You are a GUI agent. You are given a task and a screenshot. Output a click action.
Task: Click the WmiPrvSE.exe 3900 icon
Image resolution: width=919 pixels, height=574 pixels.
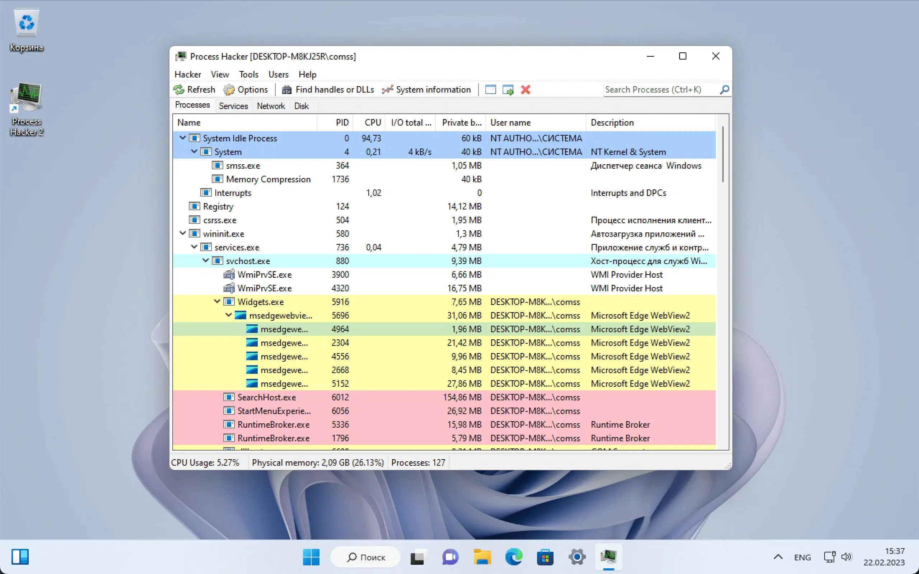(229, 274)
